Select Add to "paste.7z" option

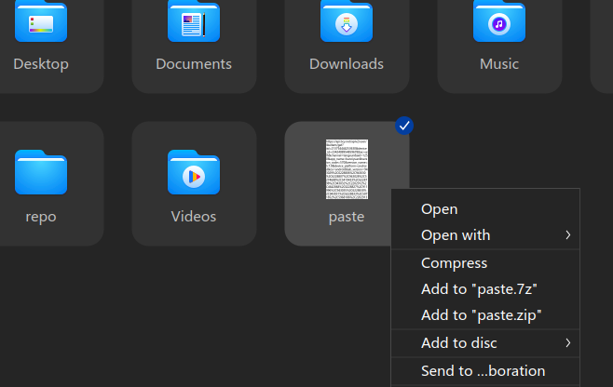tap(485, 289)
